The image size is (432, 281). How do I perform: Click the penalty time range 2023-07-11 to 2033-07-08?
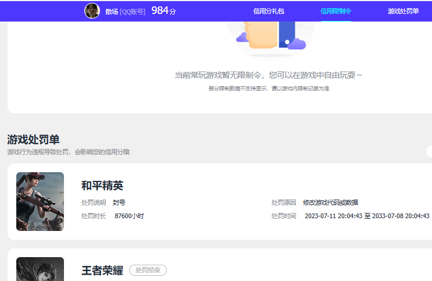point(367,216)
